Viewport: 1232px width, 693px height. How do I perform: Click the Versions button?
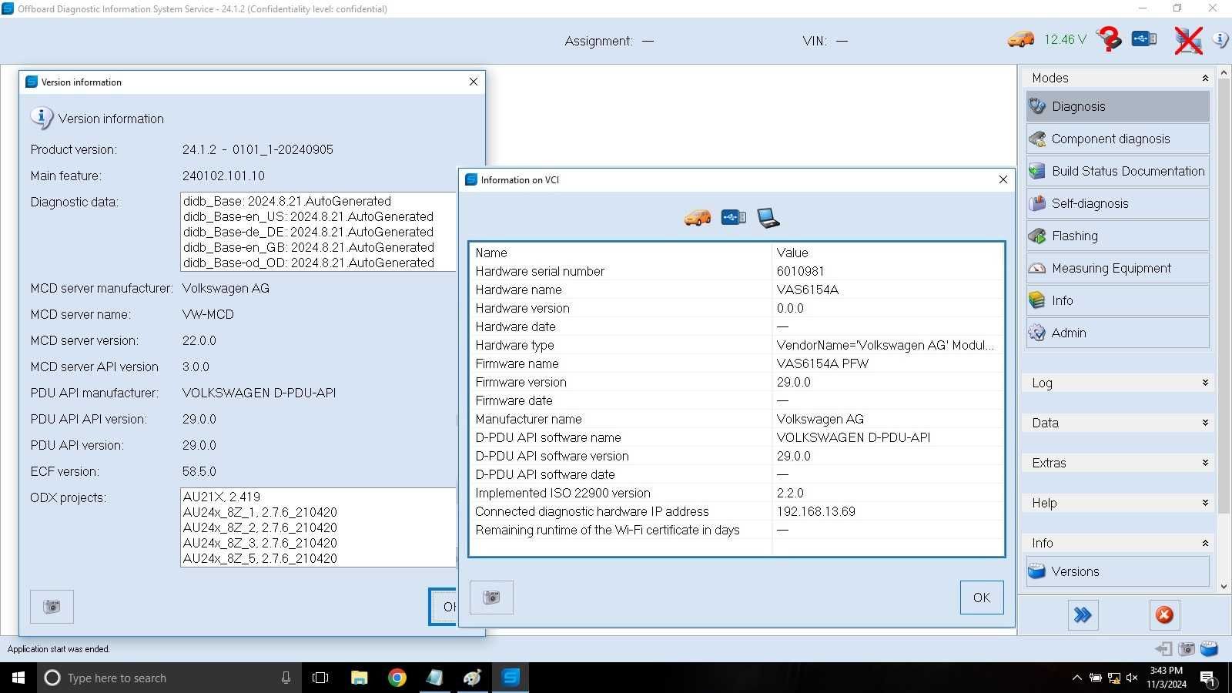click(1117, 571)
